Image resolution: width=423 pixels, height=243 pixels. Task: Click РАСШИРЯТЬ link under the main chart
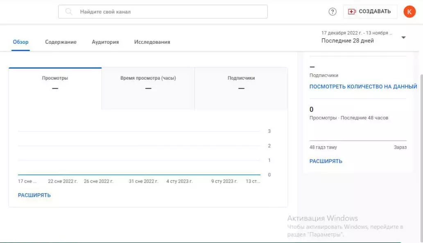[34, 195]
